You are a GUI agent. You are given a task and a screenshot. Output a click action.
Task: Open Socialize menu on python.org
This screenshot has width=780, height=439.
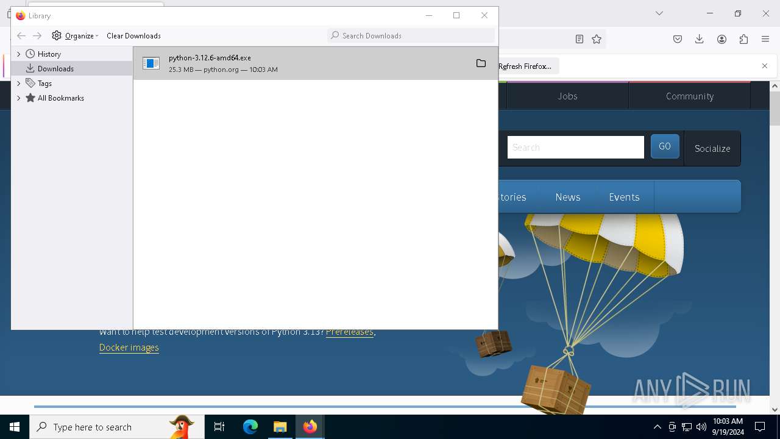pyautogui.click(x=712, y=148)
